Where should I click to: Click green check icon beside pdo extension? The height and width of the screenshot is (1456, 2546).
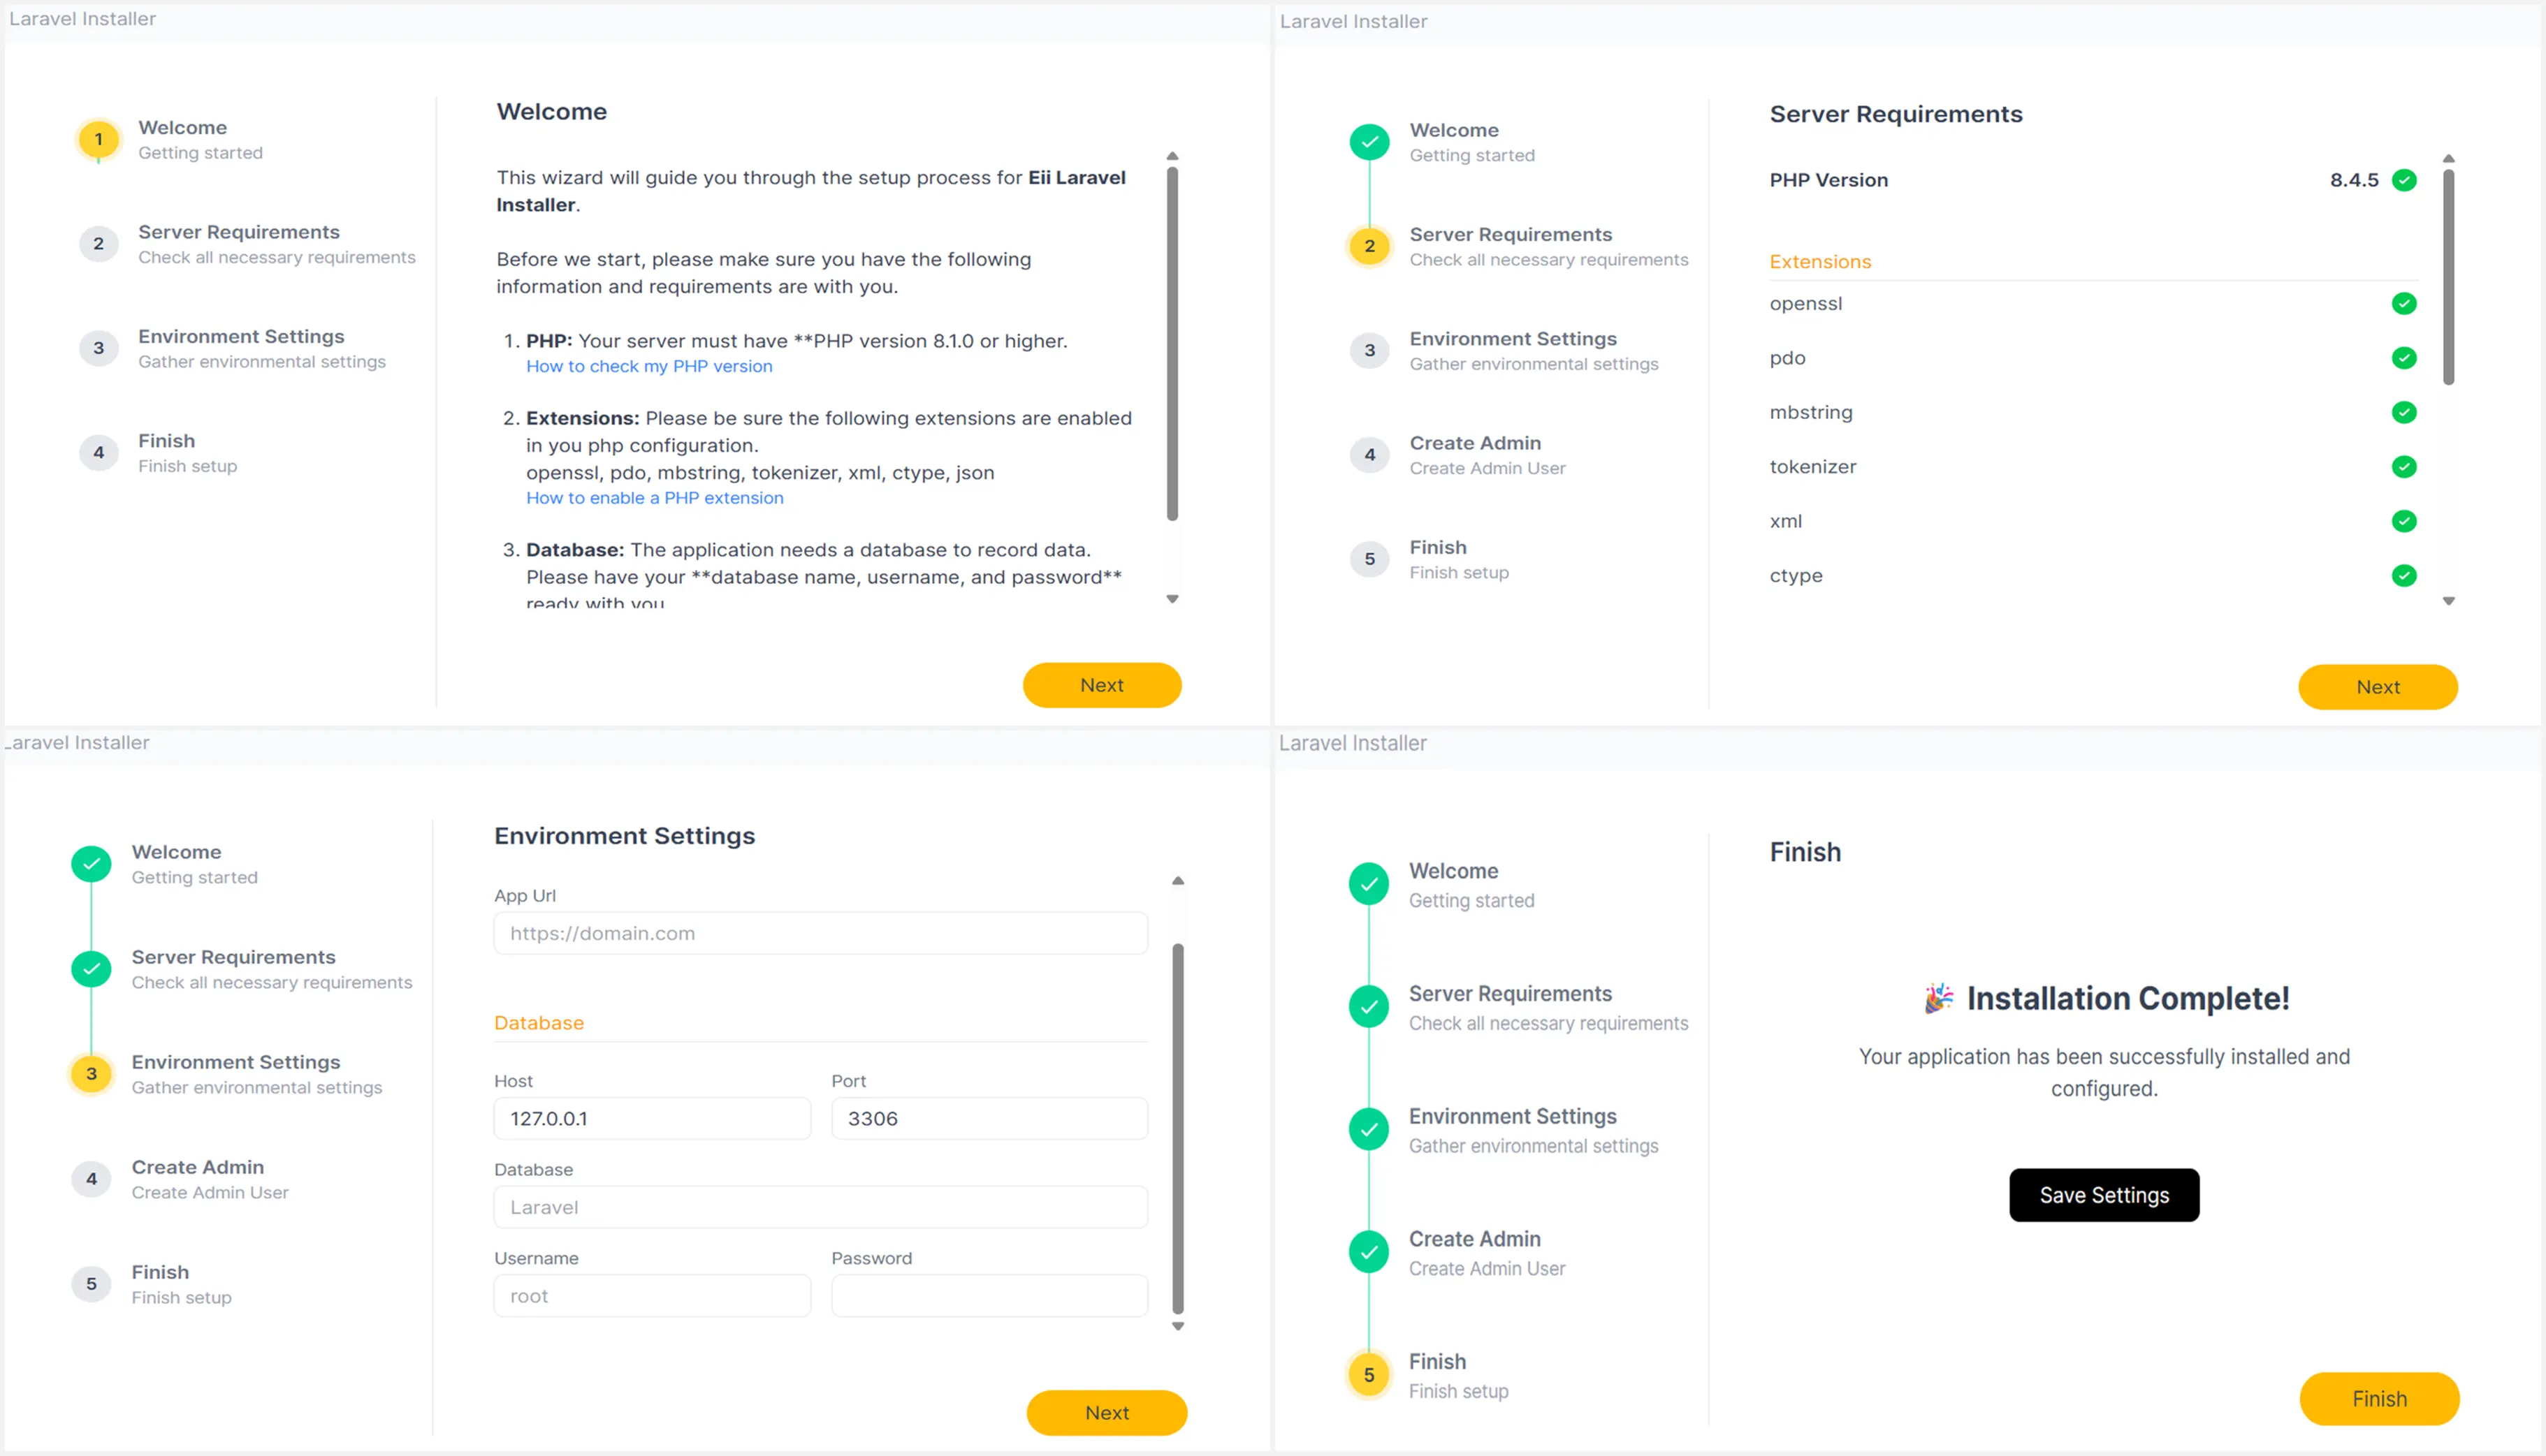(2403, 357)
